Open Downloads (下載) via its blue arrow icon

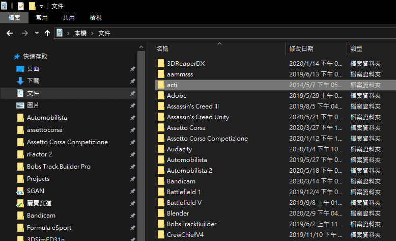point(20,81)
